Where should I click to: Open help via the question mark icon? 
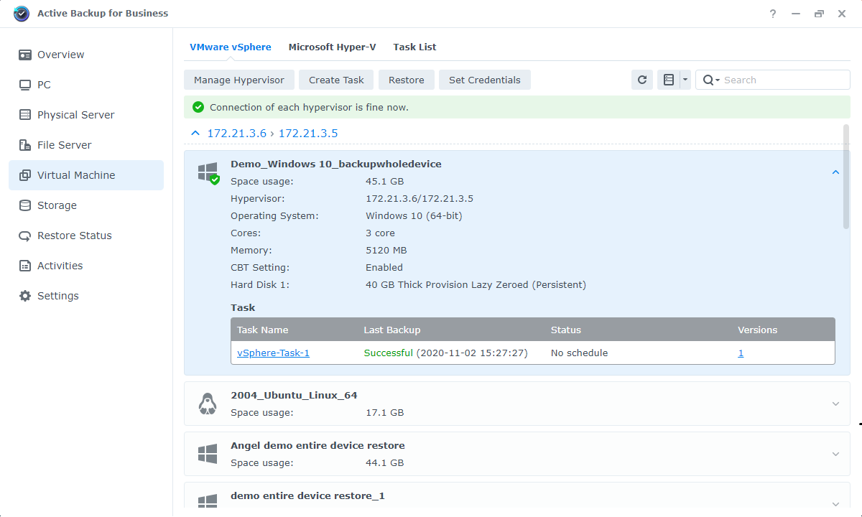(772, 13)
